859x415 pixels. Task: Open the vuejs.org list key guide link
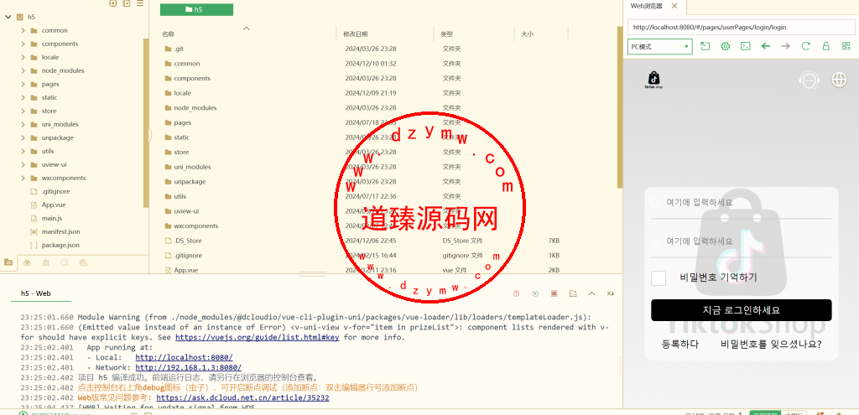pos(257,337)
